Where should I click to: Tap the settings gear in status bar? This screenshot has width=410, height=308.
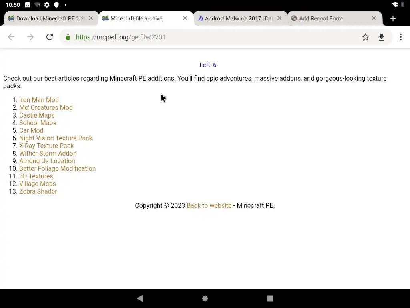coord(47,5)
